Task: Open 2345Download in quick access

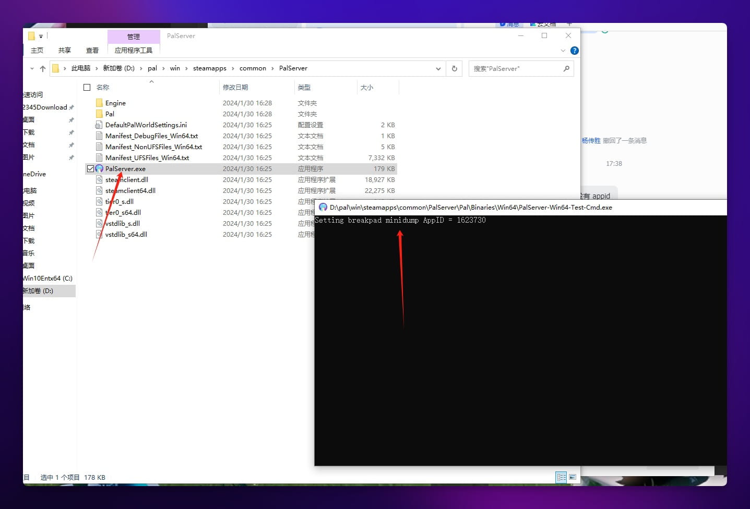Action: coord(45,107)
